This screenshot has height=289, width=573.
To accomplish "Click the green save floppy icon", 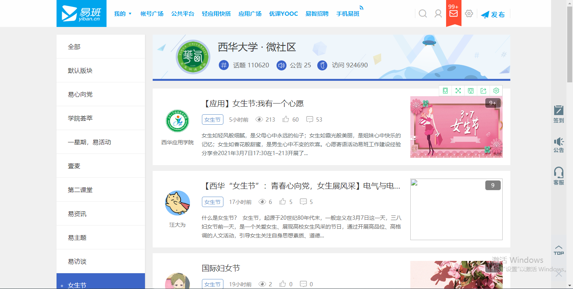I will click(471, 91).
